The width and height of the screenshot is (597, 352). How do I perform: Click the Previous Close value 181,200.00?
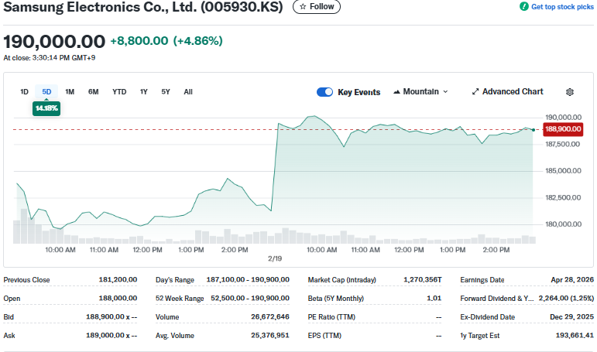(x=118, y=280)
